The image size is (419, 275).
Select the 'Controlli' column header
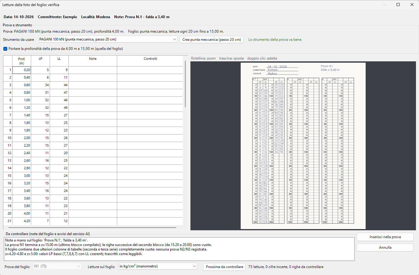pyautogui.click(x=150, y=61)
